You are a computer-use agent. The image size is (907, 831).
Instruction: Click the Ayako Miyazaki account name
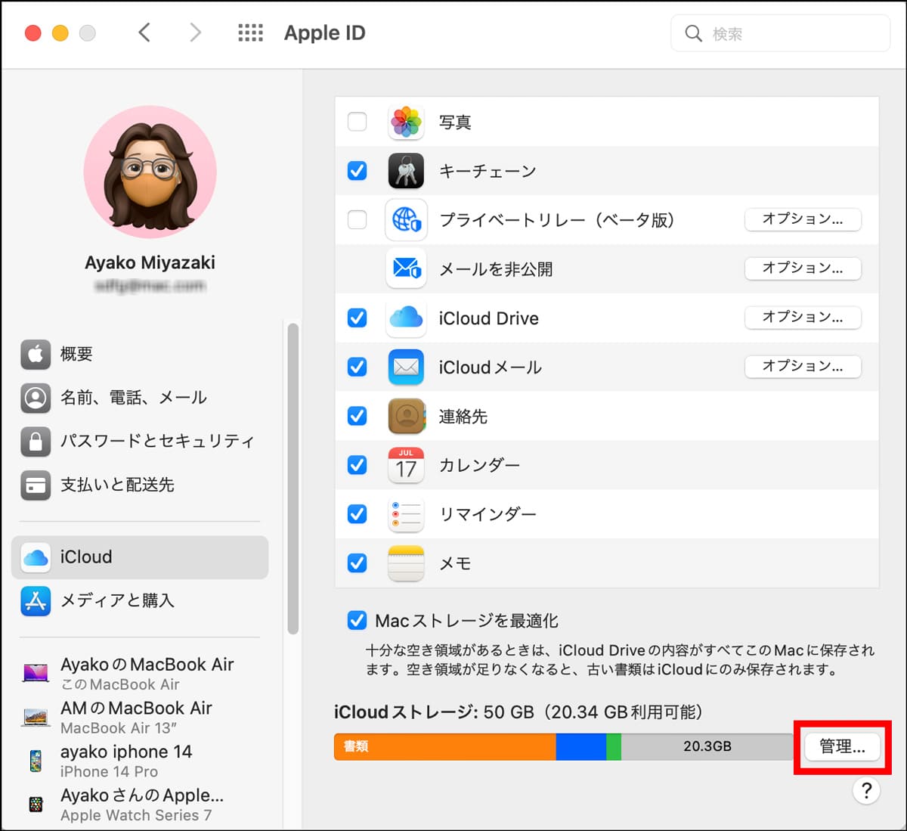coord(150,263)
